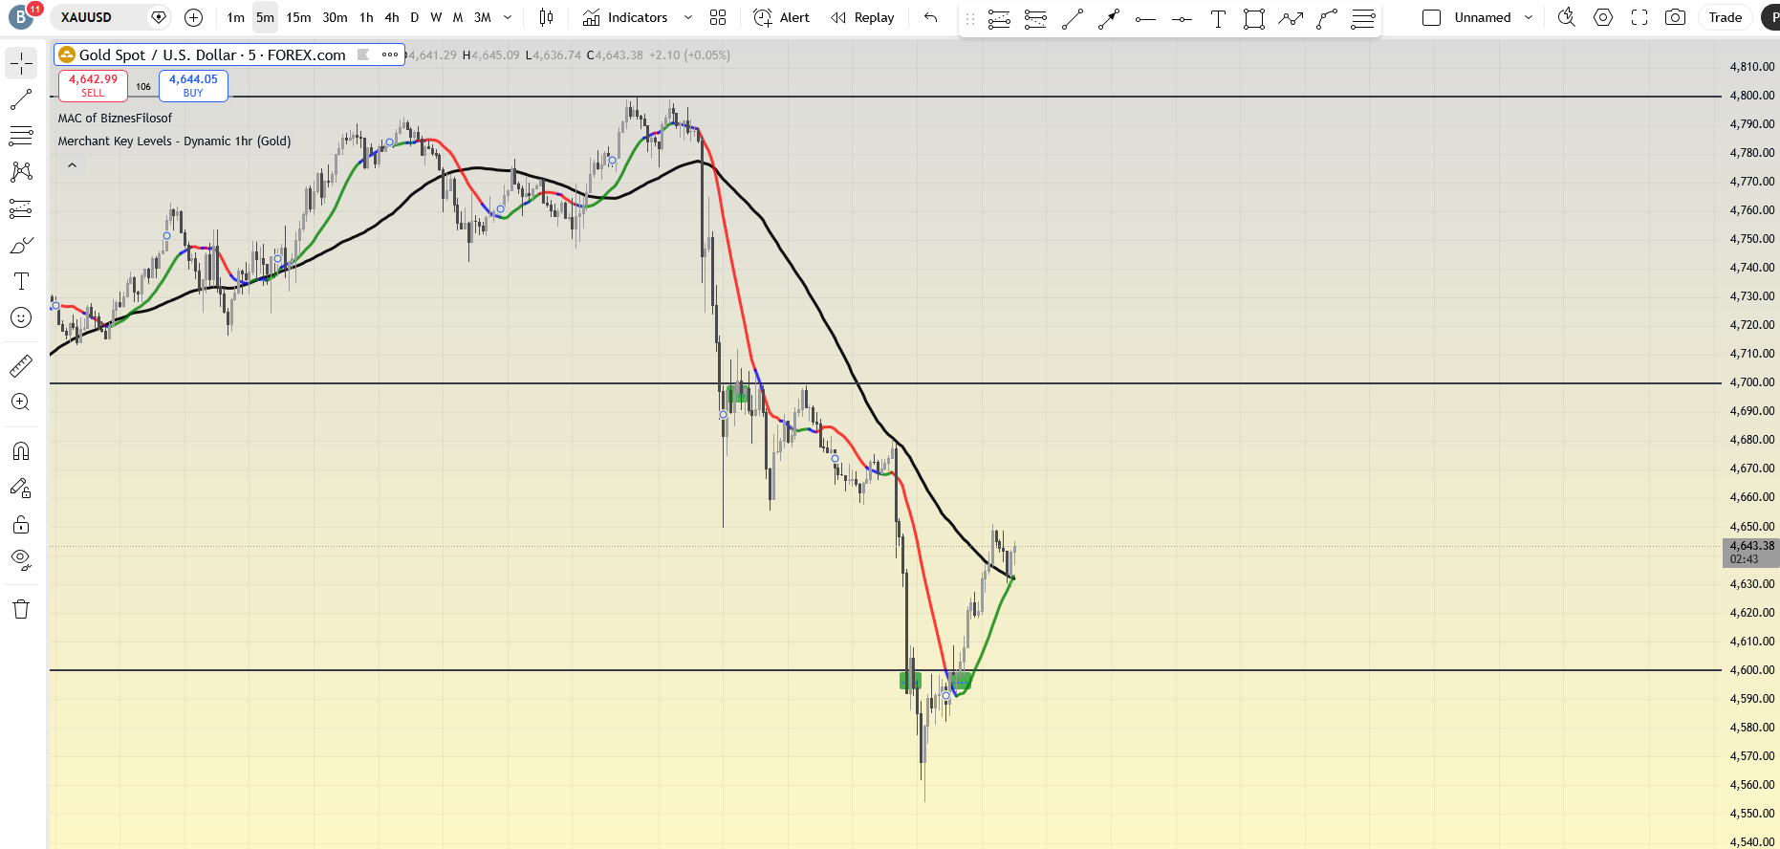Expand the timeframe intervals dropdown arrow

point(508,17)
